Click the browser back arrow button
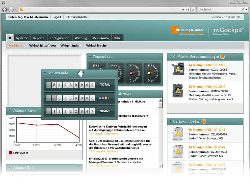This screenshot has height=183, width=250. tap(5, 10)
